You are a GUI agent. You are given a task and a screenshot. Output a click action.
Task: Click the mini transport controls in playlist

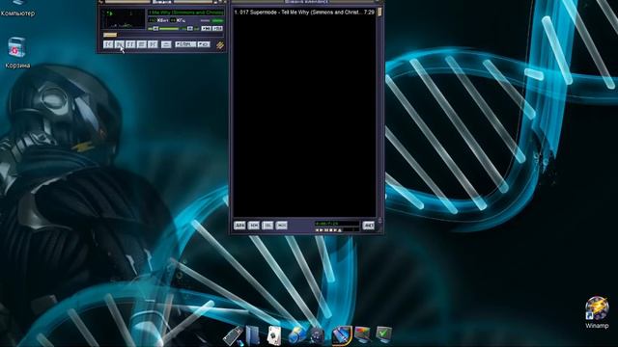329,229
